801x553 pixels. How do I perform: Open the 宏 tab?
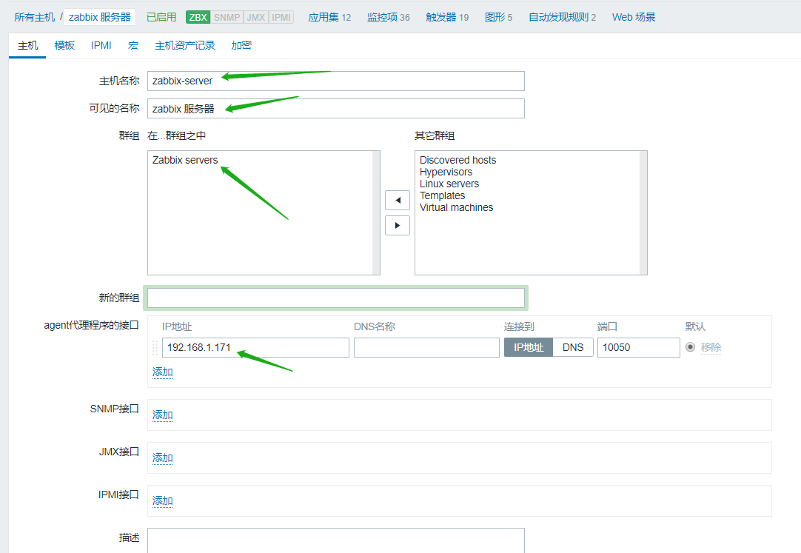click(x=133, y=45)
